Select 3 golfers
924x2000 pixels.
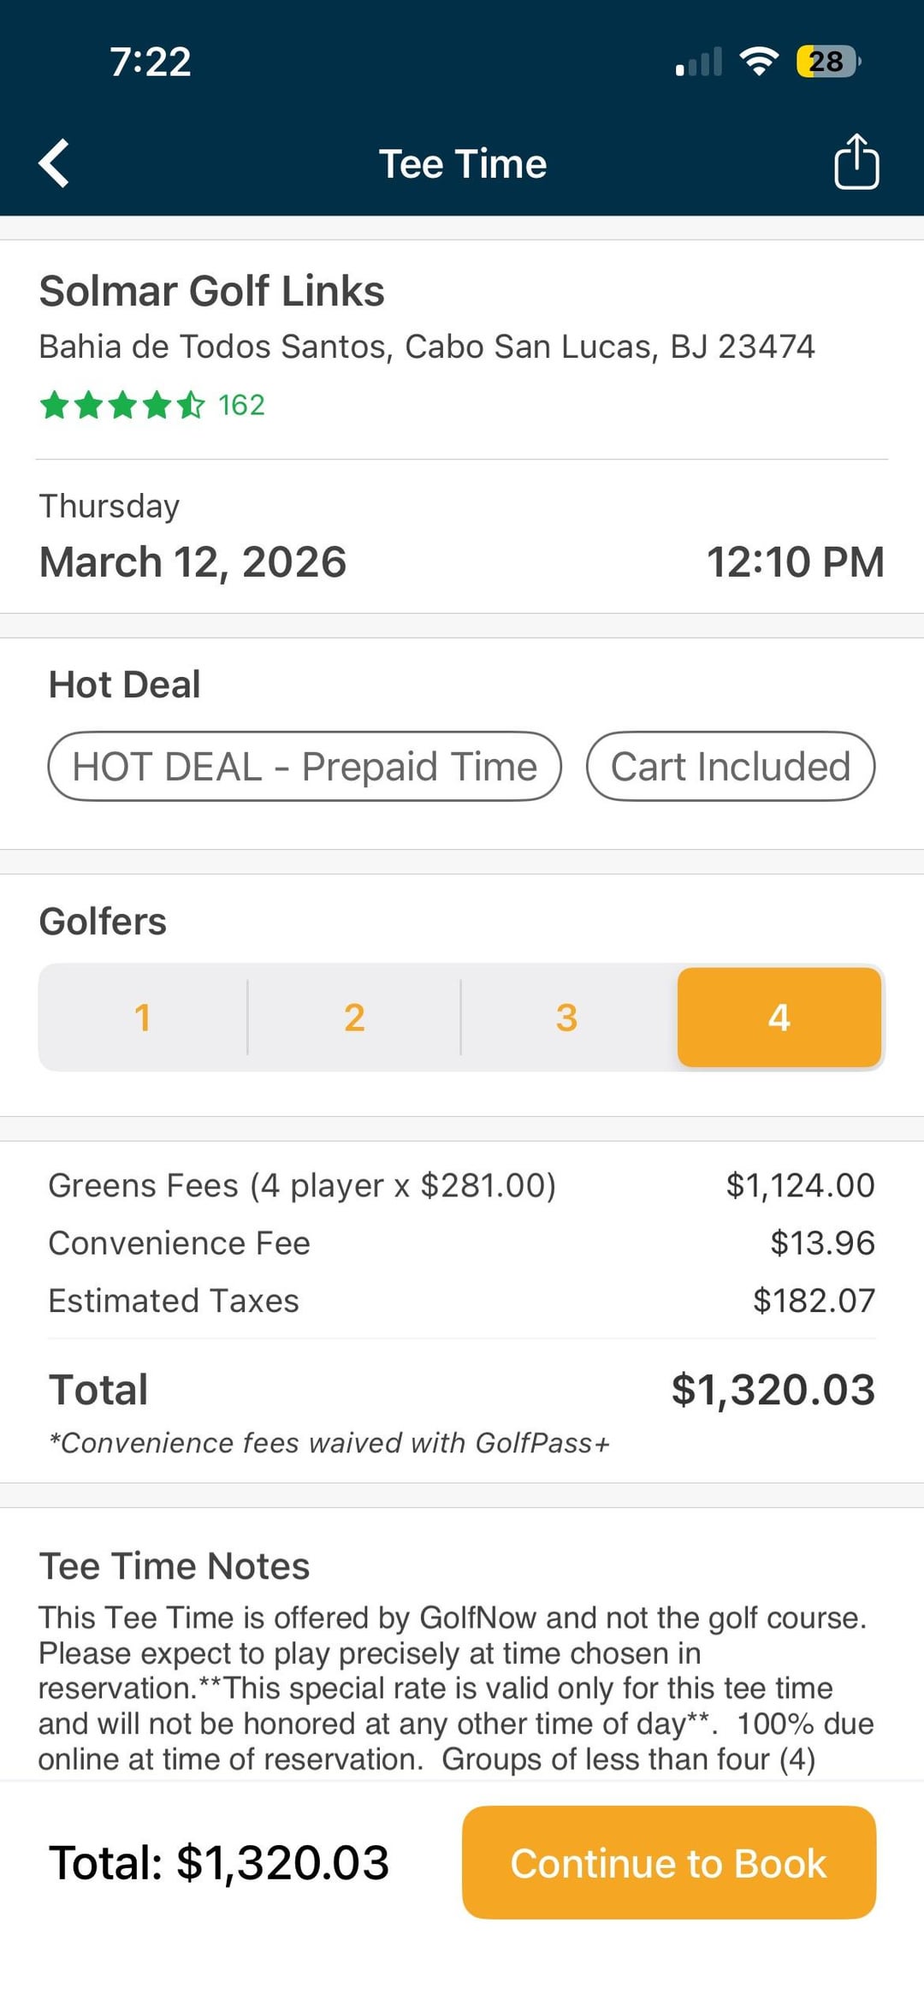click(x=566, y=1018)
